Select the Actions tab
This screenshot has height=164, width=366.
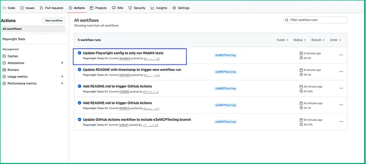(x=77, y=8)
